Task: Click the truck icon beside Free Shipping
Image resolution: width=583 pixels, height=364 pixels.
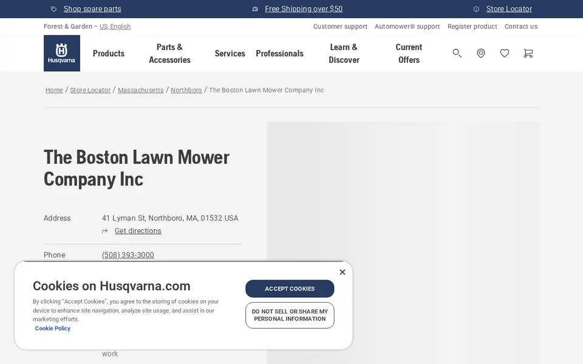Action: coord(255,9)
